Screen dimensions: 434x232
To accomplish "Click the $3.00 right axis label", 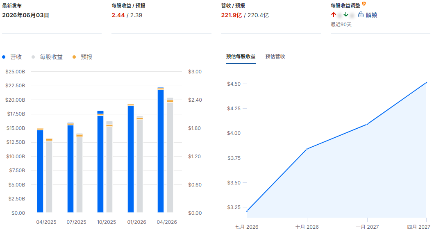I will [195, 72].
